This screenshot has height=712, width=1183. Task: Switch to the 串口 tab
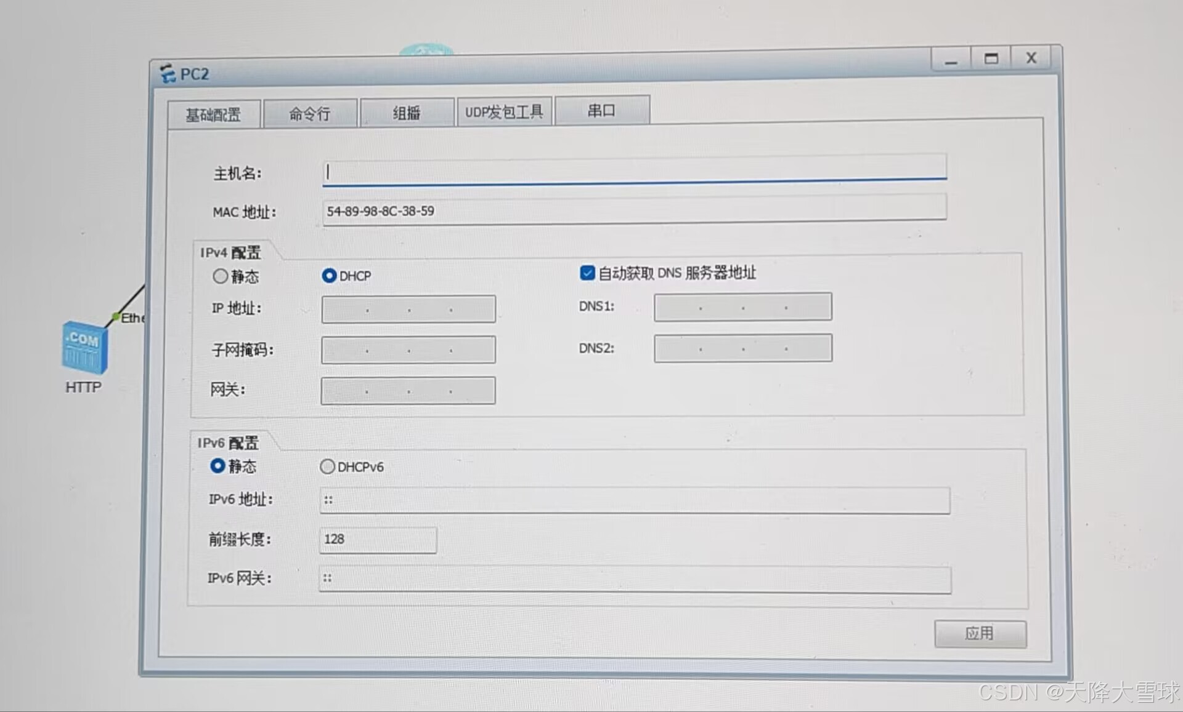pyautogui.click(x=601, y=111)
